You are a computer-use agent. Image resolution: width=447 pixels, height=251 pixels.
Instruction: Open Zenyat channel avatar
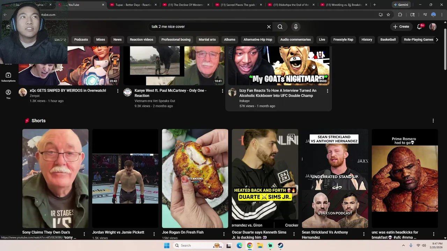click(23, 92)
